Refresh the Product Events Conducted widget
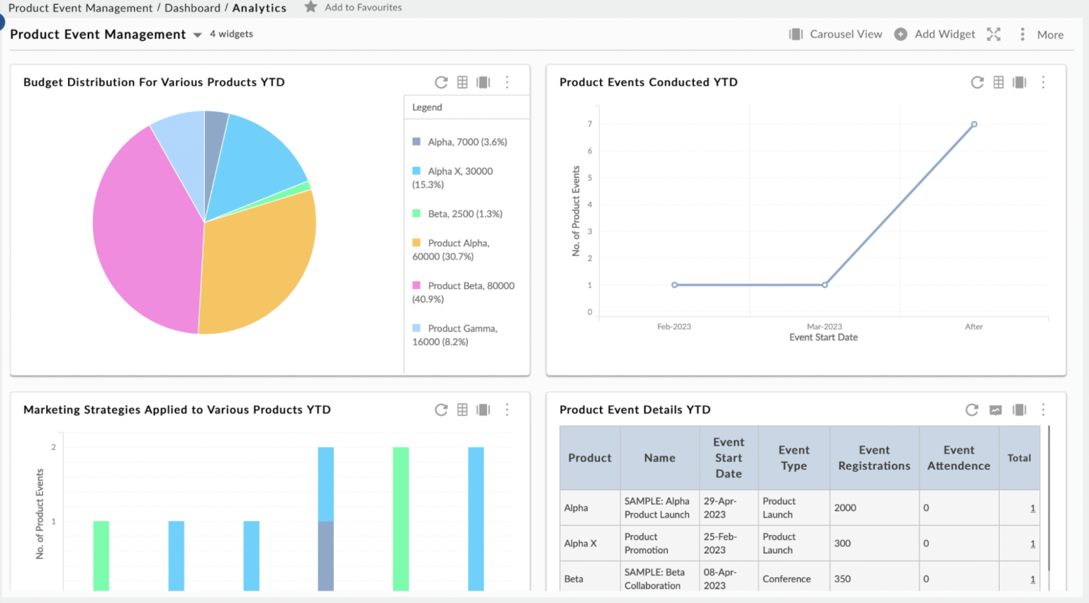This screenshot has width=1089, height=603. coord(977,82)
